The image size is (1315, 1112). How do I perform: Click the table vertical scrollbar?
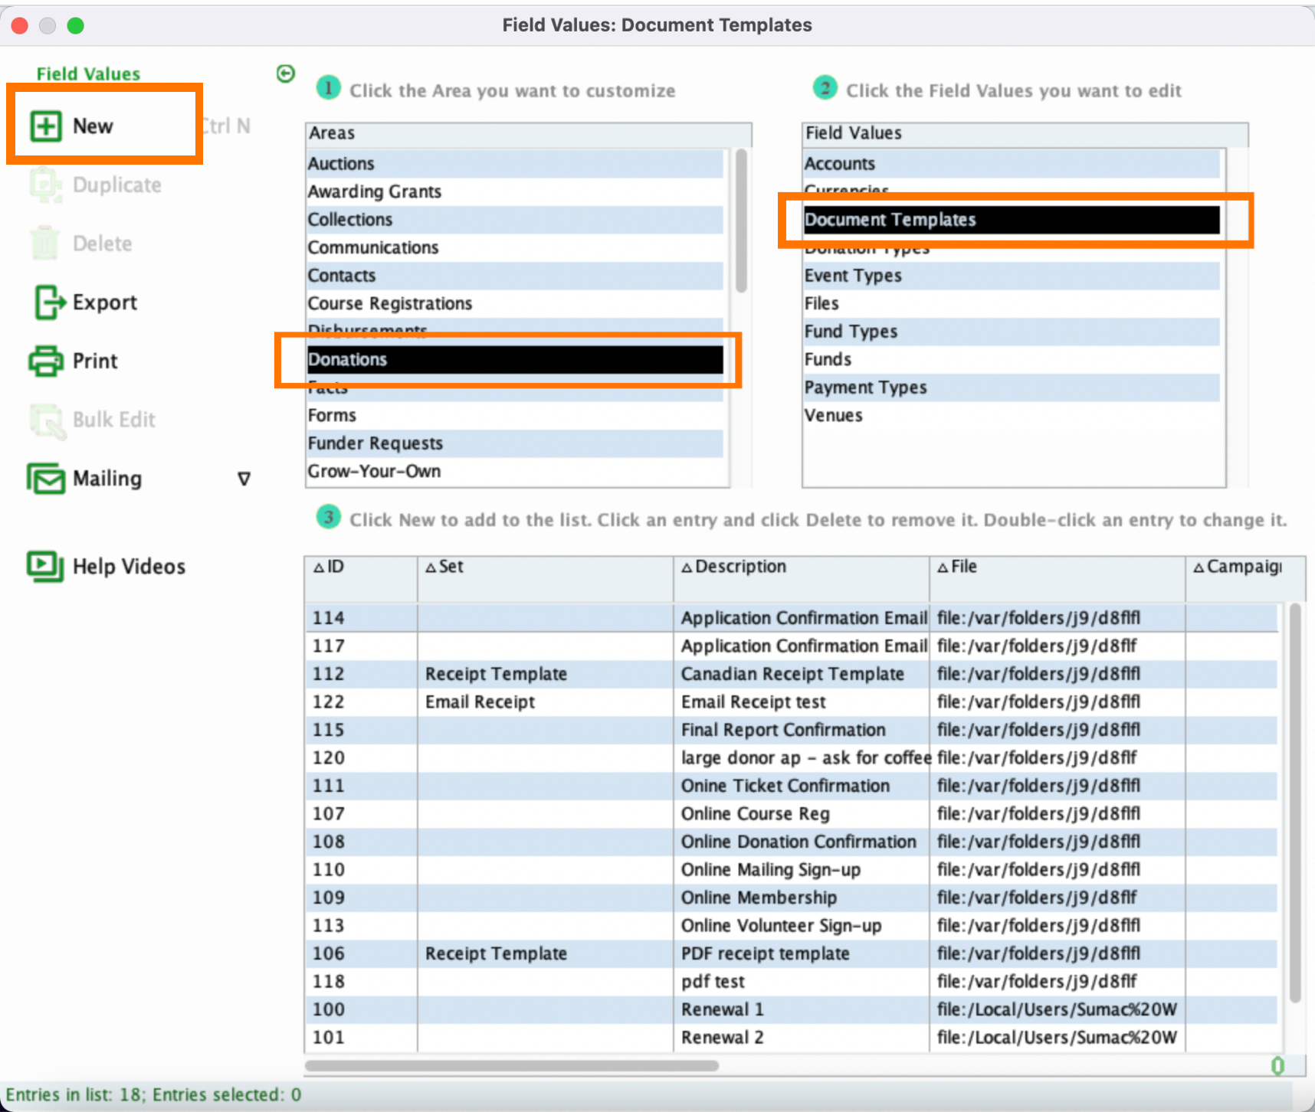click(x=1295, y=803)
